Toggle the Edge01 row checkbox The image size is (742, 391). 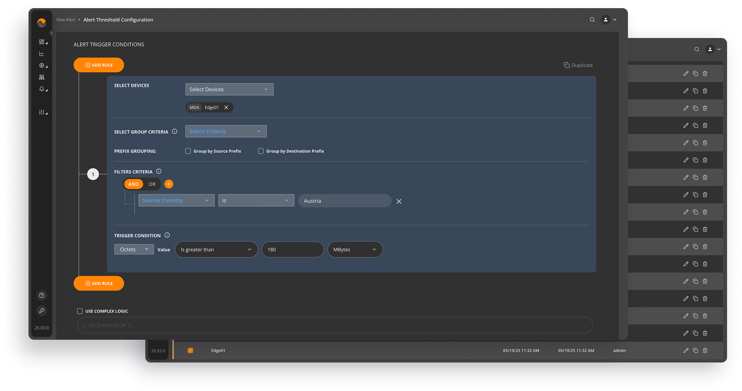(x=190, y=350)
